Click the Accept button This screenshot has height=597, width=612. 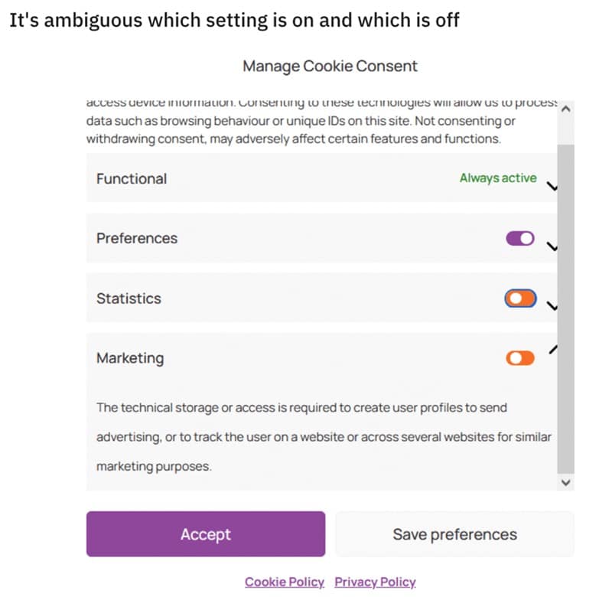tap(205, 534)
